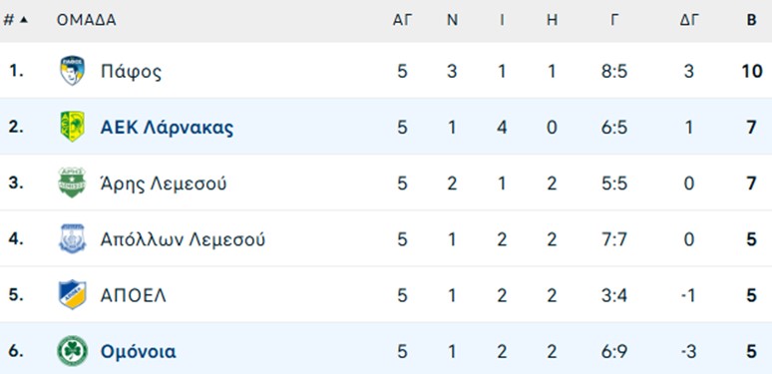The height and width of the screenshot is (374, 772).
Task: Sort by the Ν wins column header
Action: [452, 20]
